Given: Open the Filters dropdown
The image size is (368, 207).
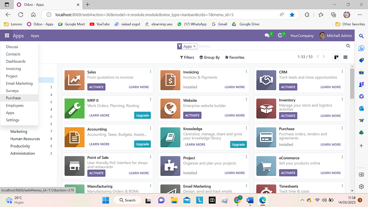Looking at the screenshot, I should tap(187, 57).
